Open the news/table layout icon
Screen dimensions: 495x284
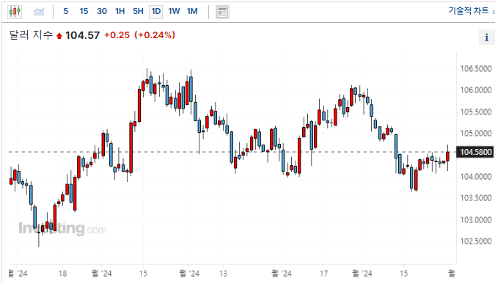(222, 12)
